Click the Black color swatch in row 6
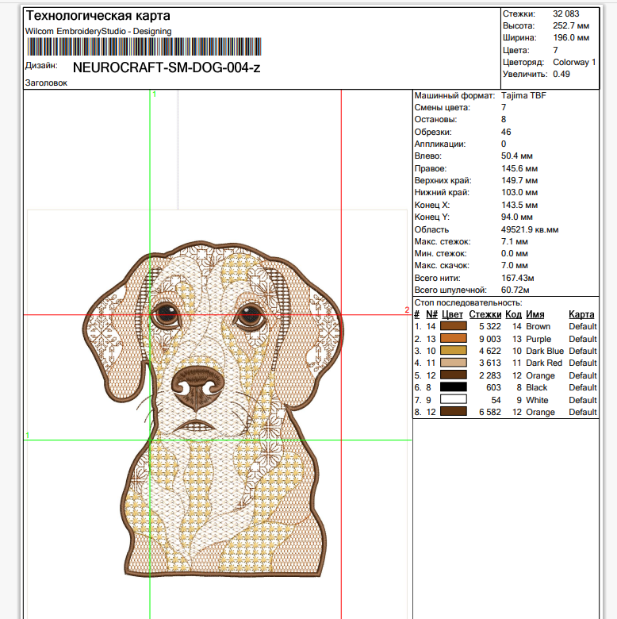The width and height of the screenshot is (617, 619). 454,387
